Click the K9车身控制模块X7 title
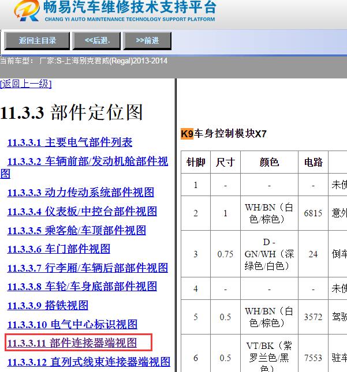This screenshot has width=347, height=372. click(223, 134)
